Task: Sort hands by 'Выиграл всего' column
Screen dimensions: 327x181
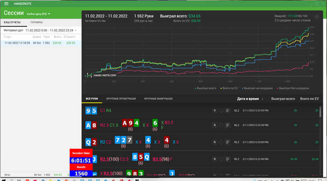Action: [x=283, y=99]
